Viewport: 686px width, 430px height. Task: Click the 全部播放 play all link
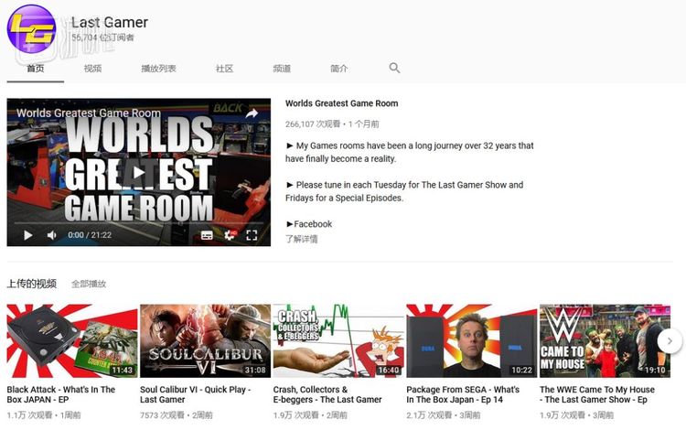point(89,285)
